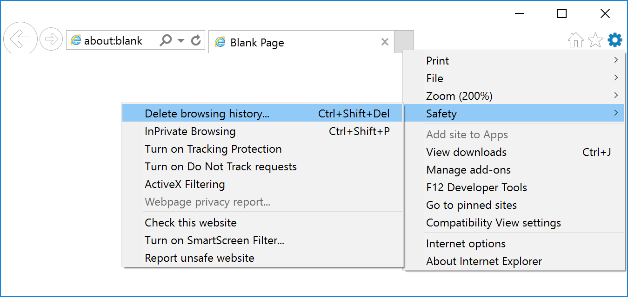Start InPrivate Browsing
Viewport: 628px width, 297px height.
(262, 131)
